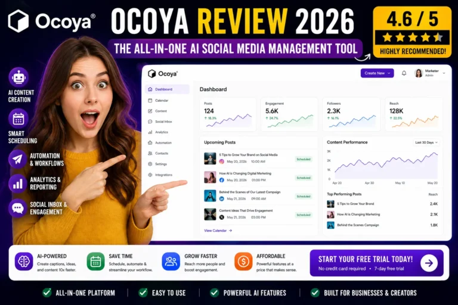Click the Ocoya cube logo in banner header
Screen dimensions: 458x305
point(18,21)
